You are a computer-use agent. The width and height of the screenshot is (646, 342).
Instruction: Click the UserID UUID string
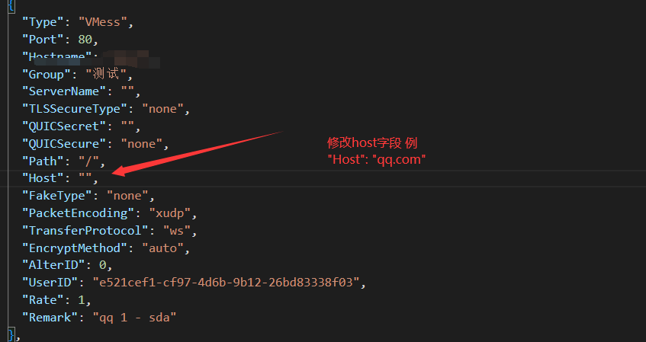point(227,283)
